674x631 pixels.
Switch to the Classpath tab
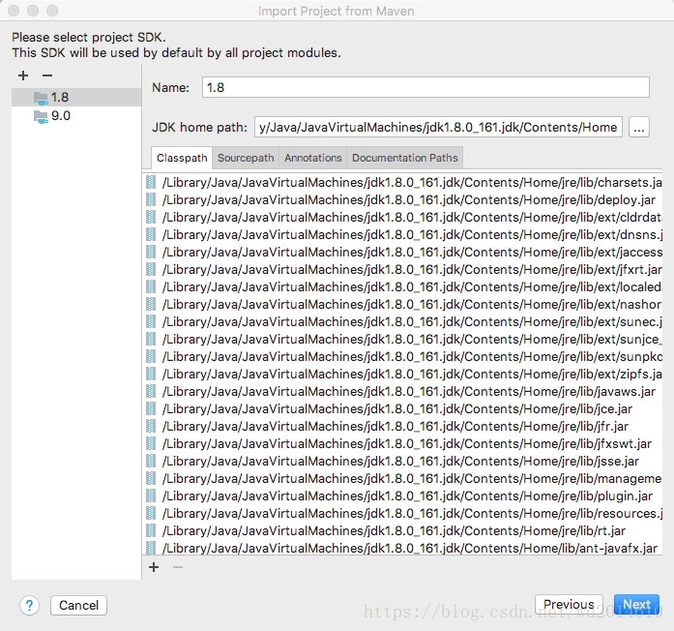[182, 158]
